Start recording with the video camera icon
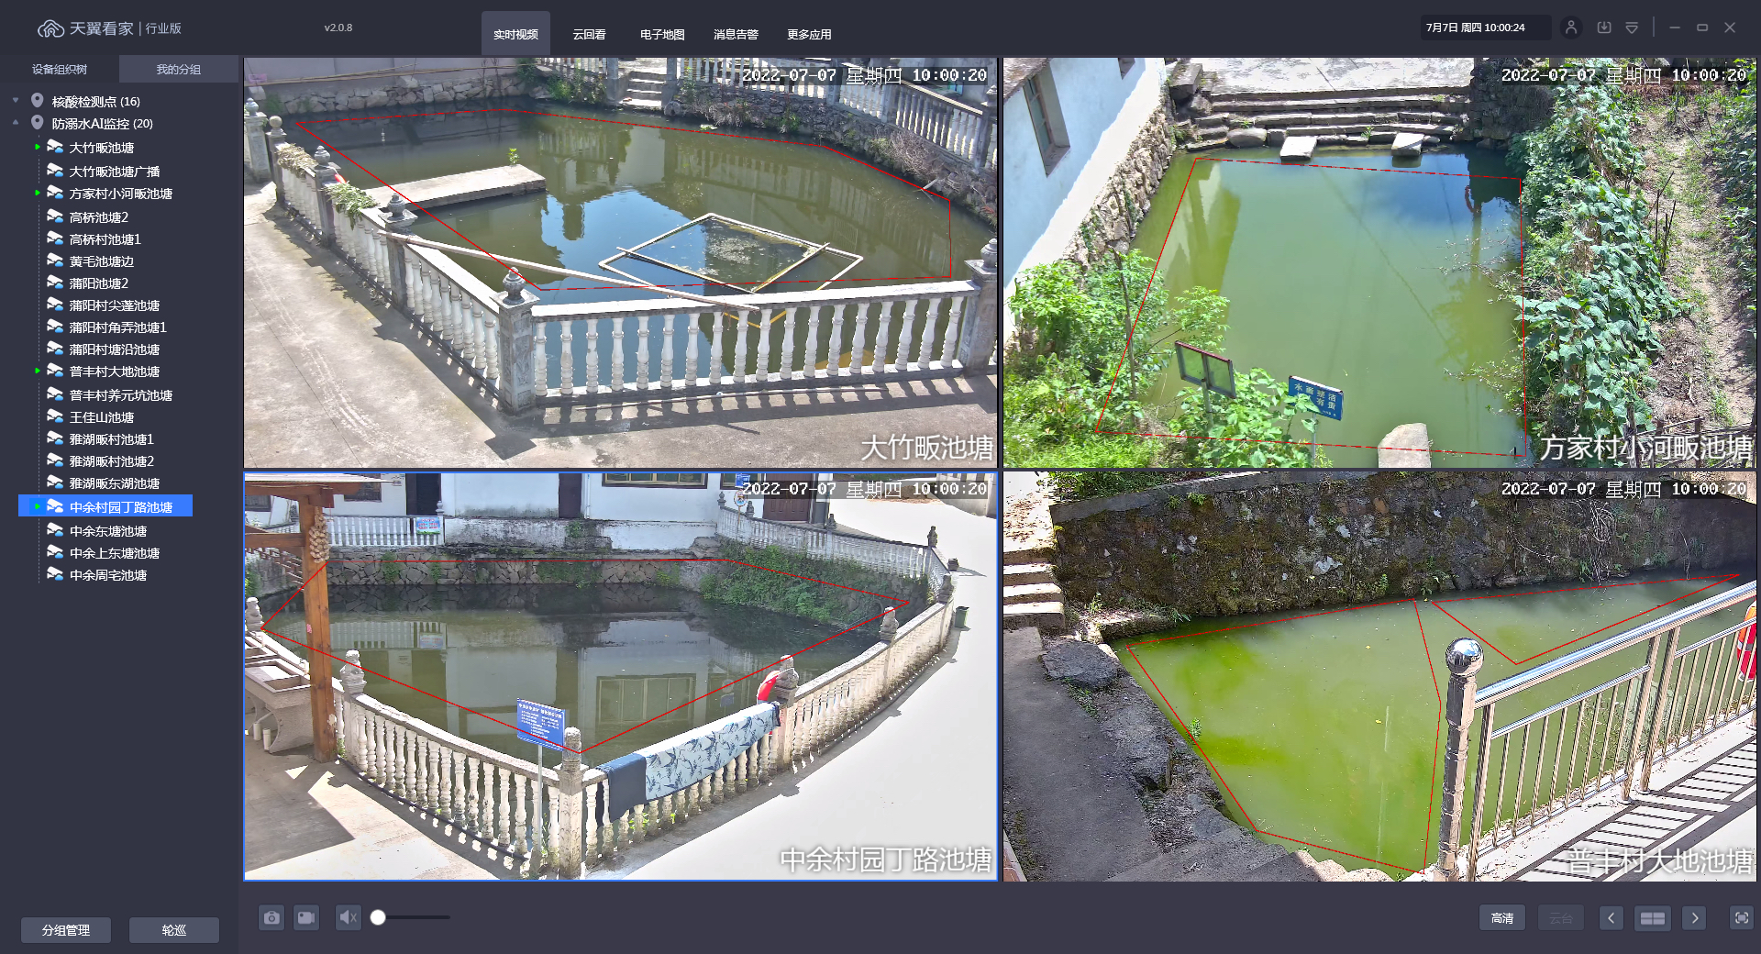 coord(306,917)
